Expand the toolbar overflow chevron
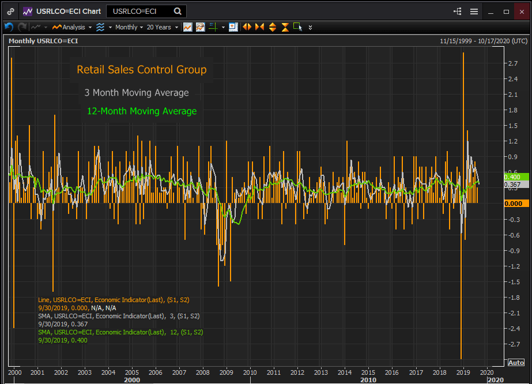Image resolution: width=532 pixels, height=384 pixels. 311,27
